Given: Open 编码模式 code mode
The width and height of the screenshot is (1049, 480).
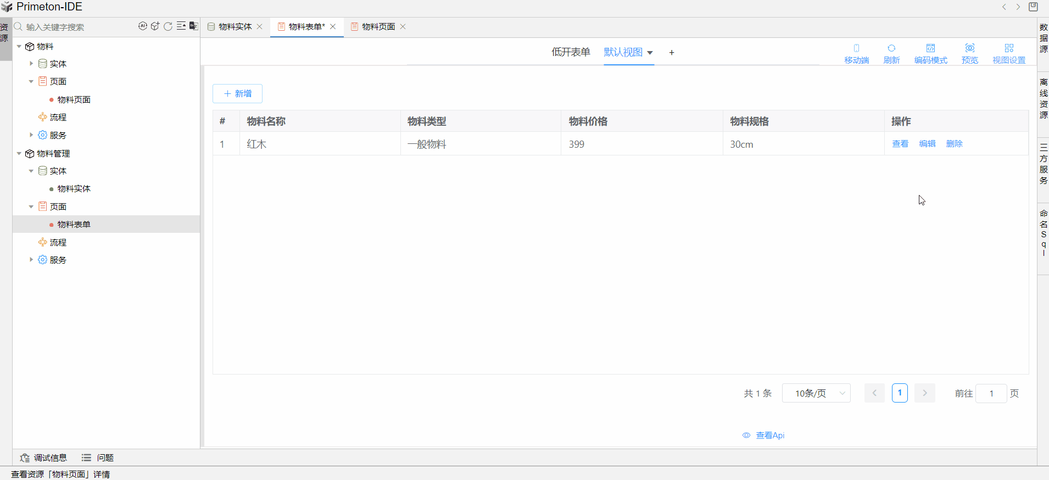Looking at the screenshot, I should [930, 54].
